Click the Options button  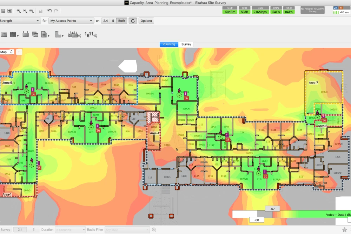pos(146,21)
